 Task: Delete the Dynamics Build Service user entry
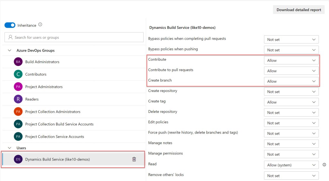[x=134, y=159]
